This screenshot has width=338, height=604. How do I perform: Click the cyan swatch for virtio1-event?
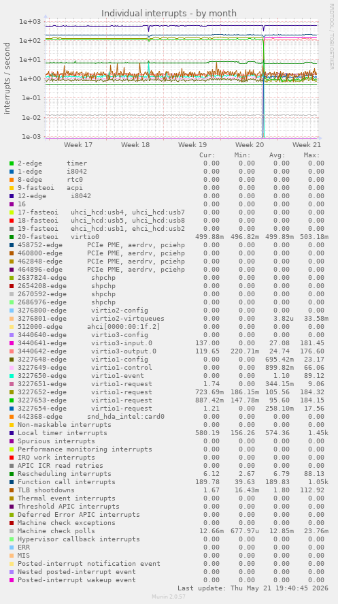coord(12,376)
